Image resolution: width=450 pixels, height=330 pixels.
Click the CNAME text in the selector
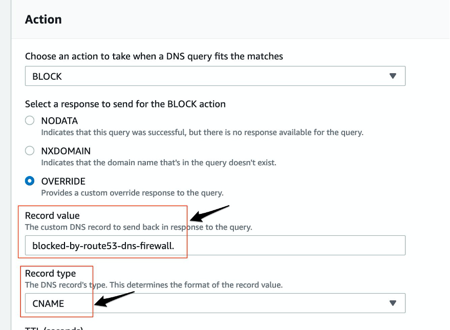click(47, 303)
